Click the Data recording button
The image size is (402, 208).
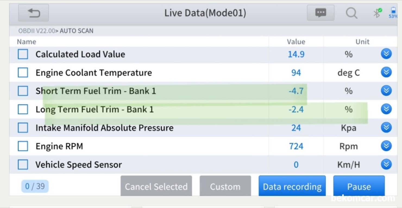pos(292,186)
